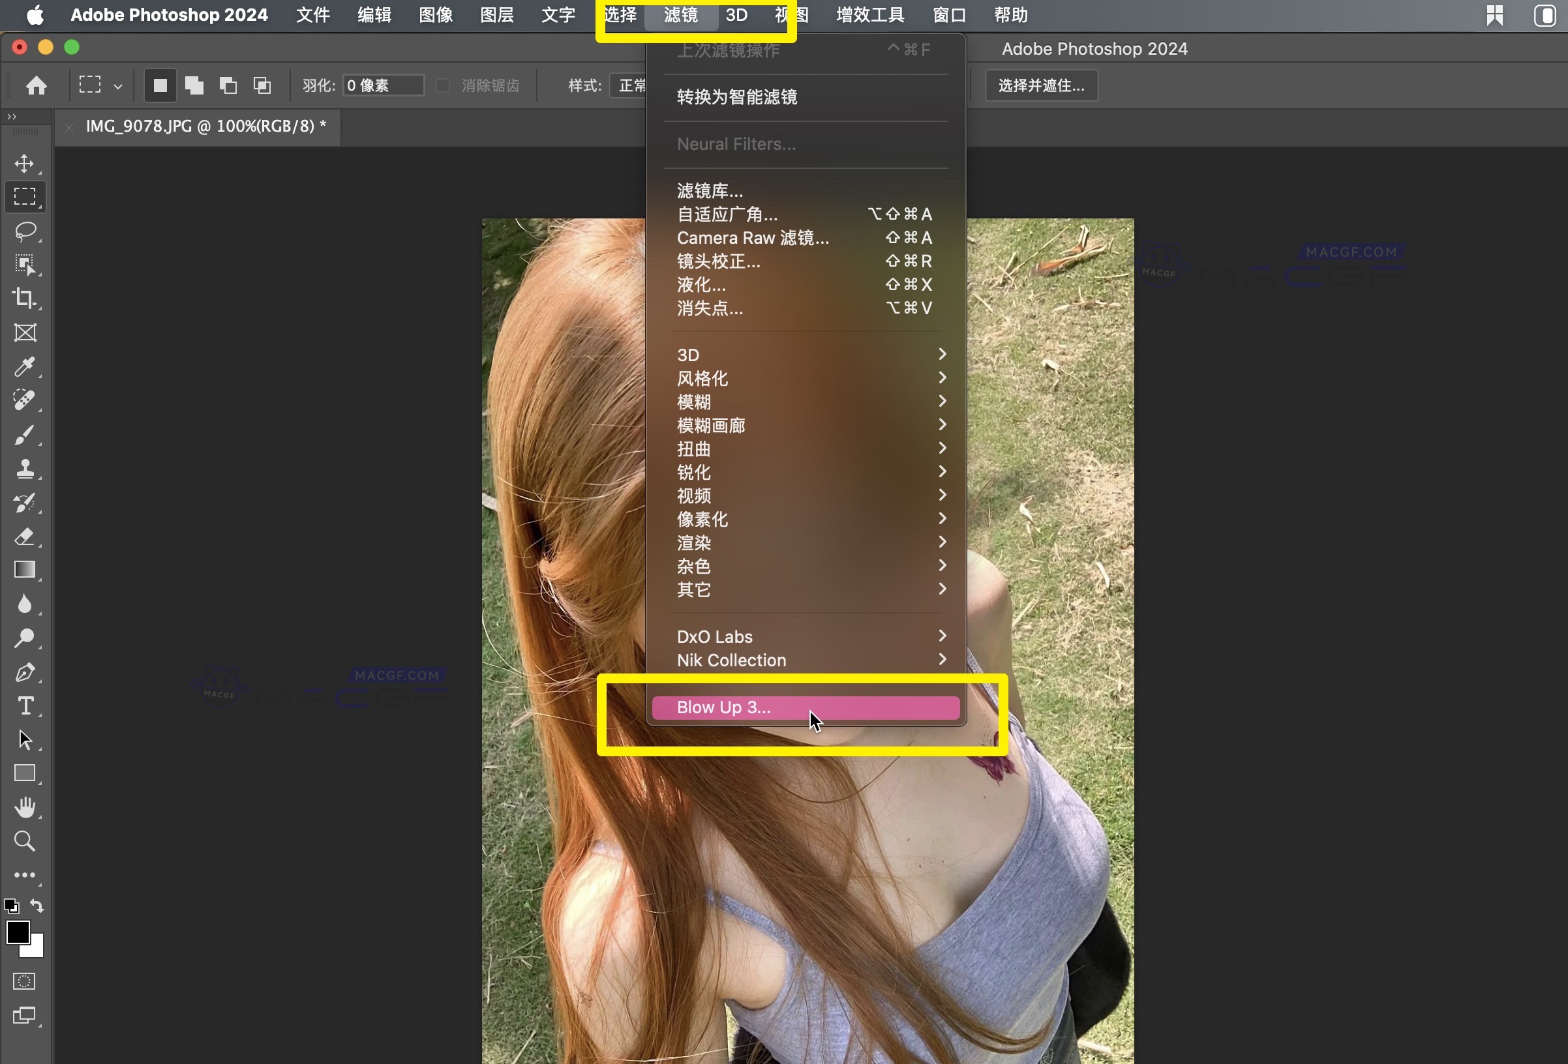1568x1064 pixels.
Task: Select the Clone Stamp tool
Action: click(x=25, y=468)
